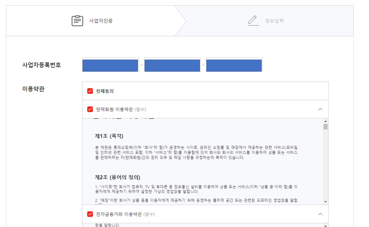Click the checkmark icon on 전자금융거래 이용약관

pyautogui.click(x=90, y=214)
